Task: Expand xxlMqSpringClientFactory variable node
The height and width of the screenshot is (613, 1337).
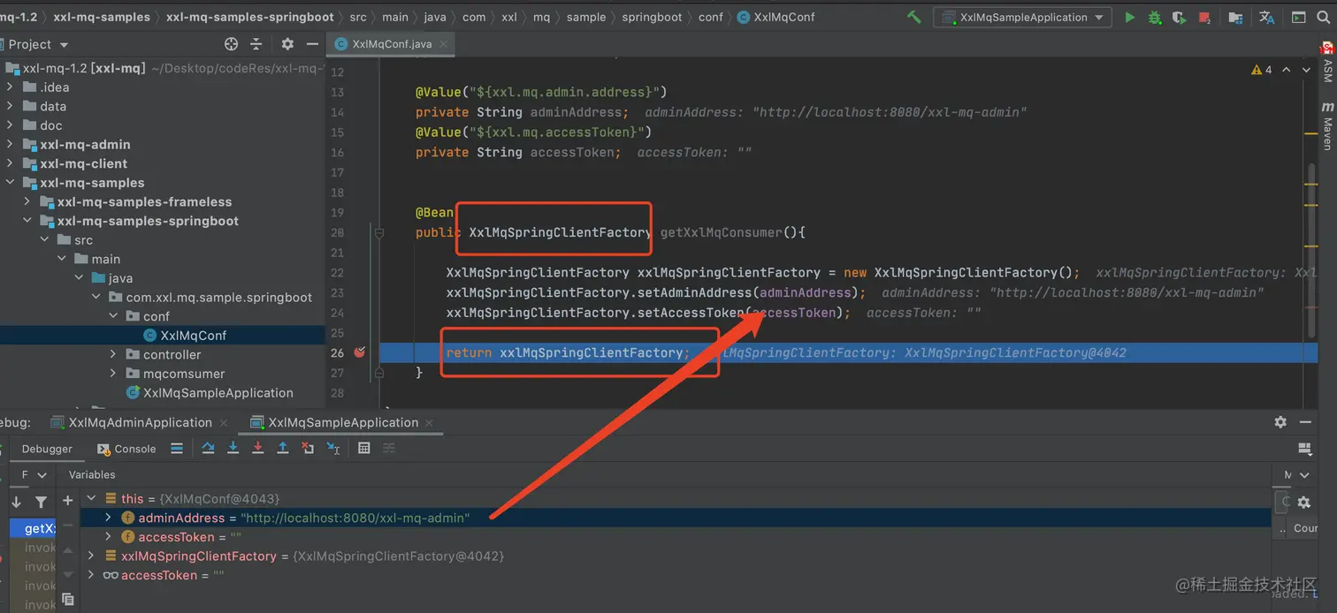Action: [x=91, y=556]
